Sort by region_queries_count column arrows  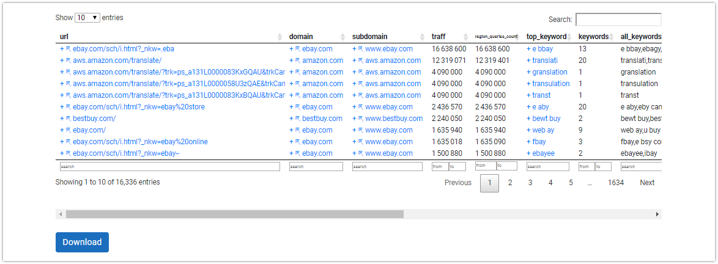(x=519, y=37)
